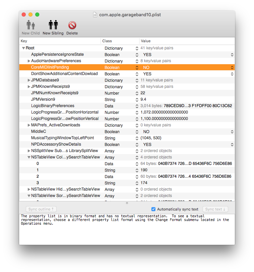
Task: Click the Delete toolbar icon
Action: (x=72, y=25)
